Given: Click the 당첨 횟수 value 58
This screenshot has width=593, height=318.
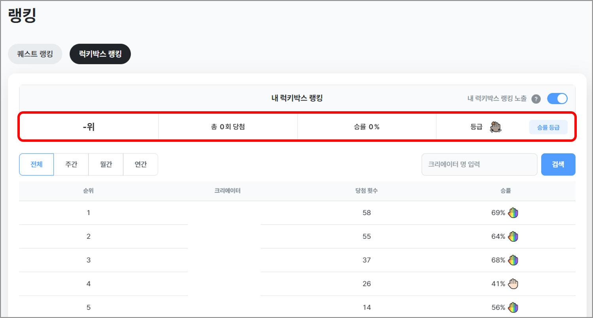Looking at the screenshot, I should point(367,213).
